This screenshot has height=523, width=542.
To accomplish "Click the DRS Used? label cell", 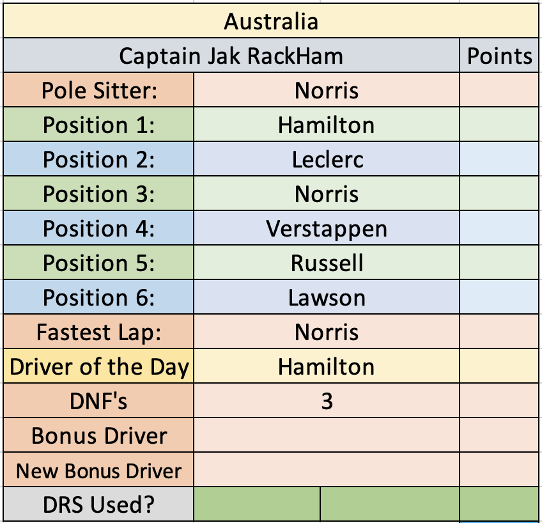I will click(98, 504).
